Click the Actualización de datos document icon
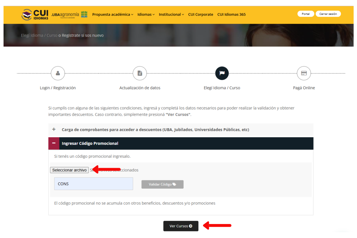Viewport: 357px width, 238px height. coord(140,73)
